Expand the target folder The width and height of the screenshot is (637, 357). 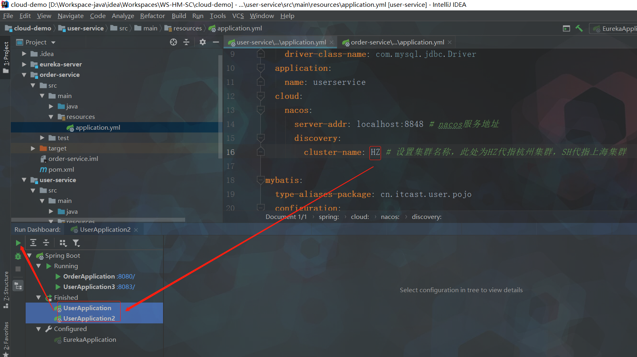pyautogui.click(x=33, y=148)
